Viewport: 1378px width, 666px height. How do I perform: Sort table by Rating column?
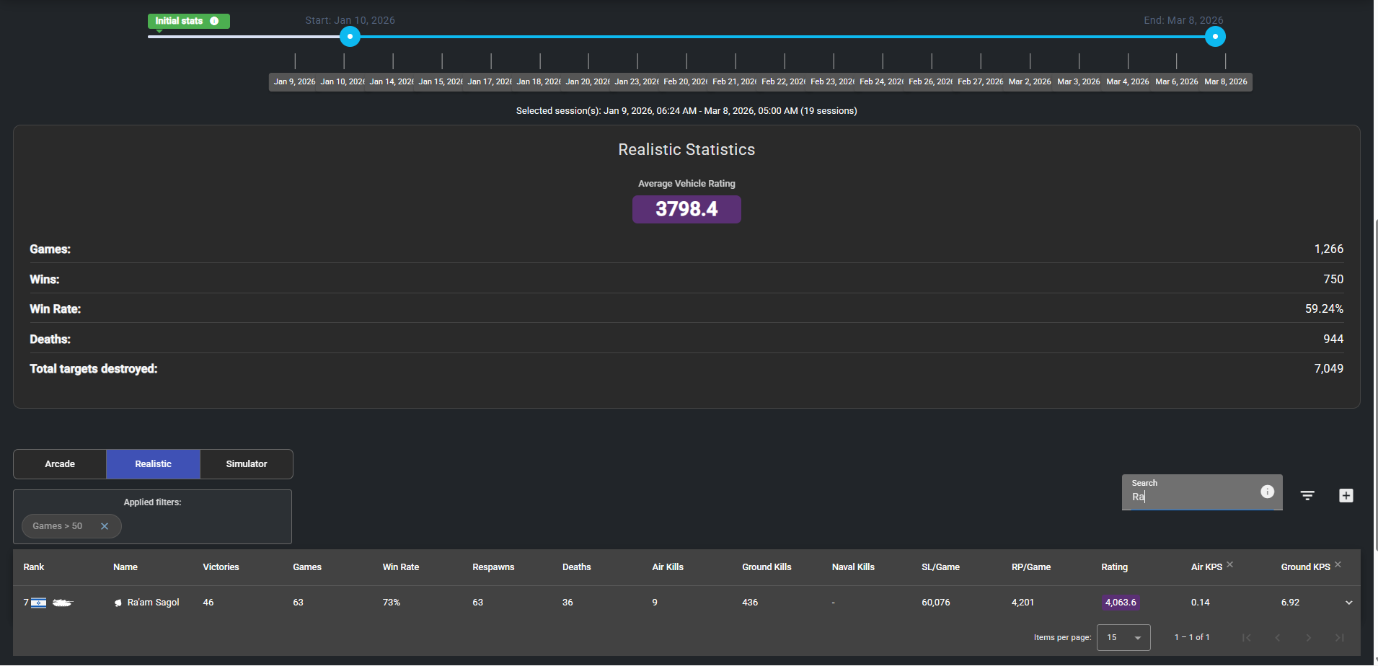1114,567
